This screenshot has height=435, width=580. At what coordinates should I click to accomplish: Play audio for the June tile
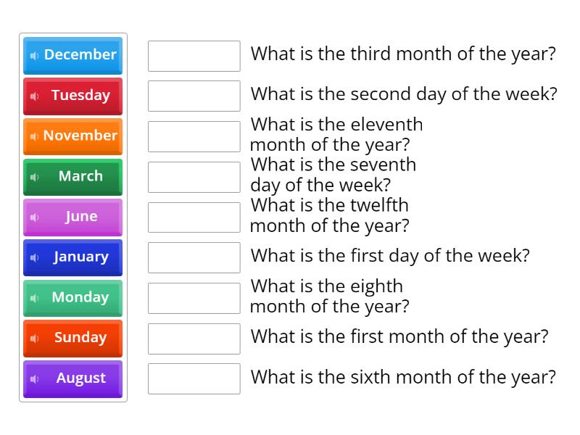tap(36, 217)
